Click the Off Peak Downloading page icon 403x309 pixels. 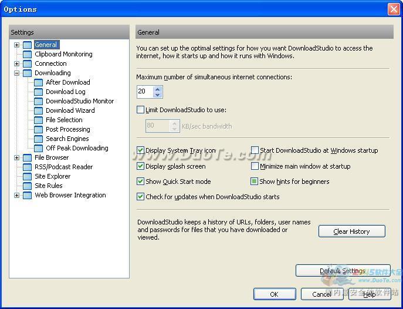click(39, 148)
